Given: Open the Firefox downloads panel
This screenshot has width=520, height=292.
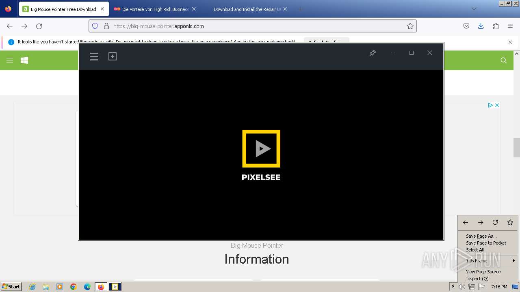Looking at the screenshot, I should [481, 26].
